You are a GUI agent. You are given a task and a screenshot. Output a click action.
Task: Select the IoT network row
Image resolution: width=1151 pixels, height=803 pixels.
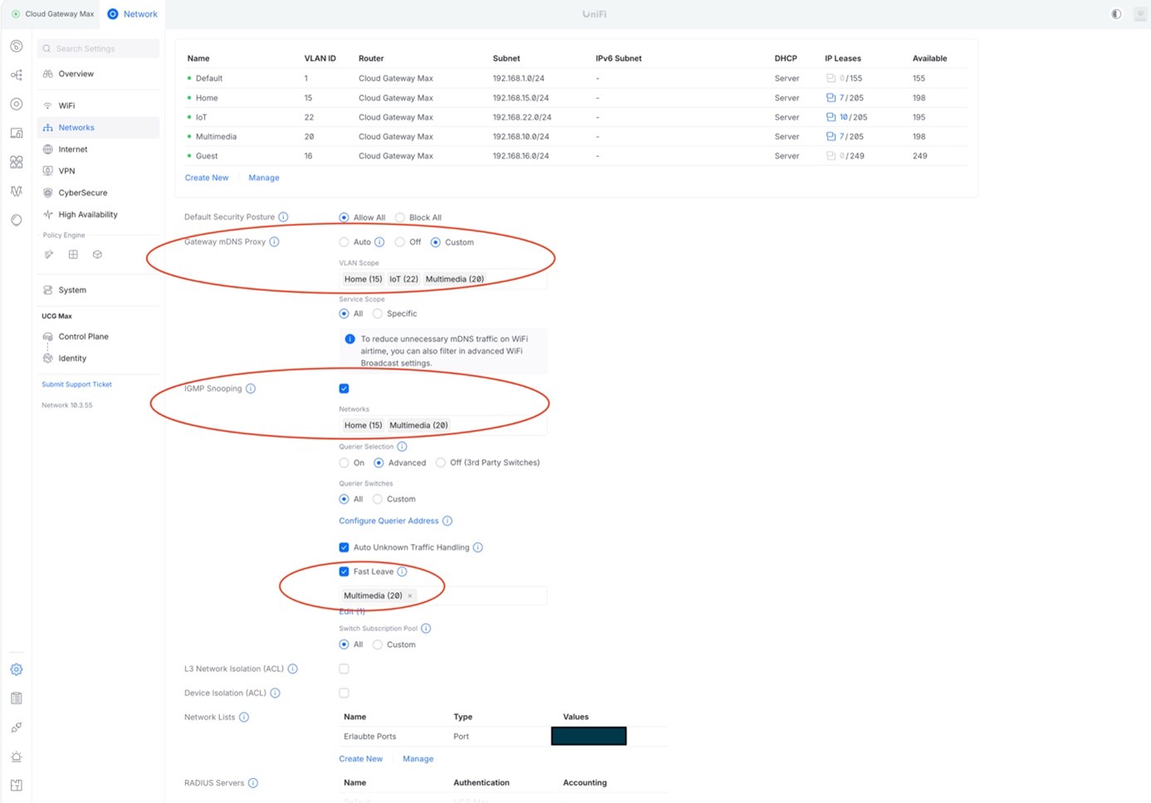click(202, 117)
